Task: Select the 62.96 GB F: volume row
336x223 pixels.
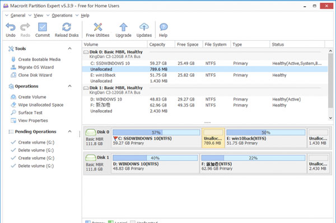Action: 205,105
